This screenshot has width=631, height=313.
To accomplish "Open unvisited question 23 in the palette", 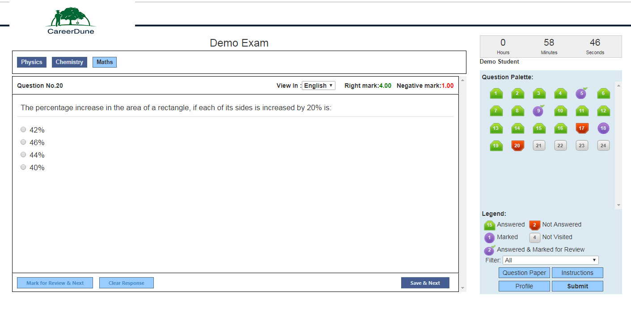I will (x=582, y=146).
